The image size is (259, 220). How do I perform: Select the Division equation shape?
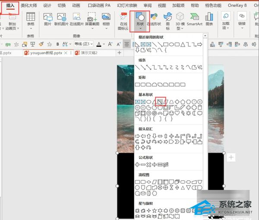pos(154,164)
